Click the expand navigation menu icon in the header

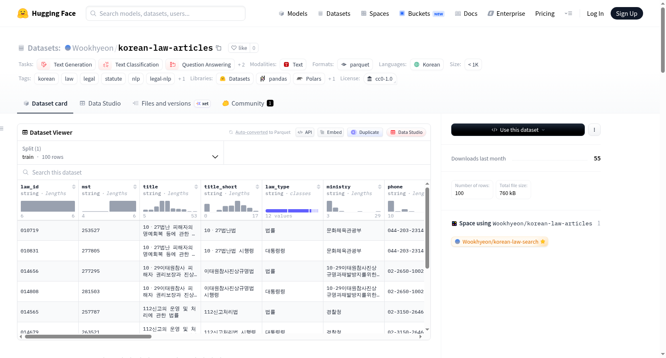coord(568,13)
